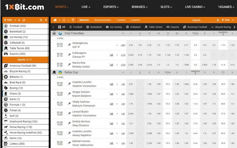Click plus in Club Friendlies header
Image resolution: width=237 pixels, height=148 pixels.
[x=123, y=33]
